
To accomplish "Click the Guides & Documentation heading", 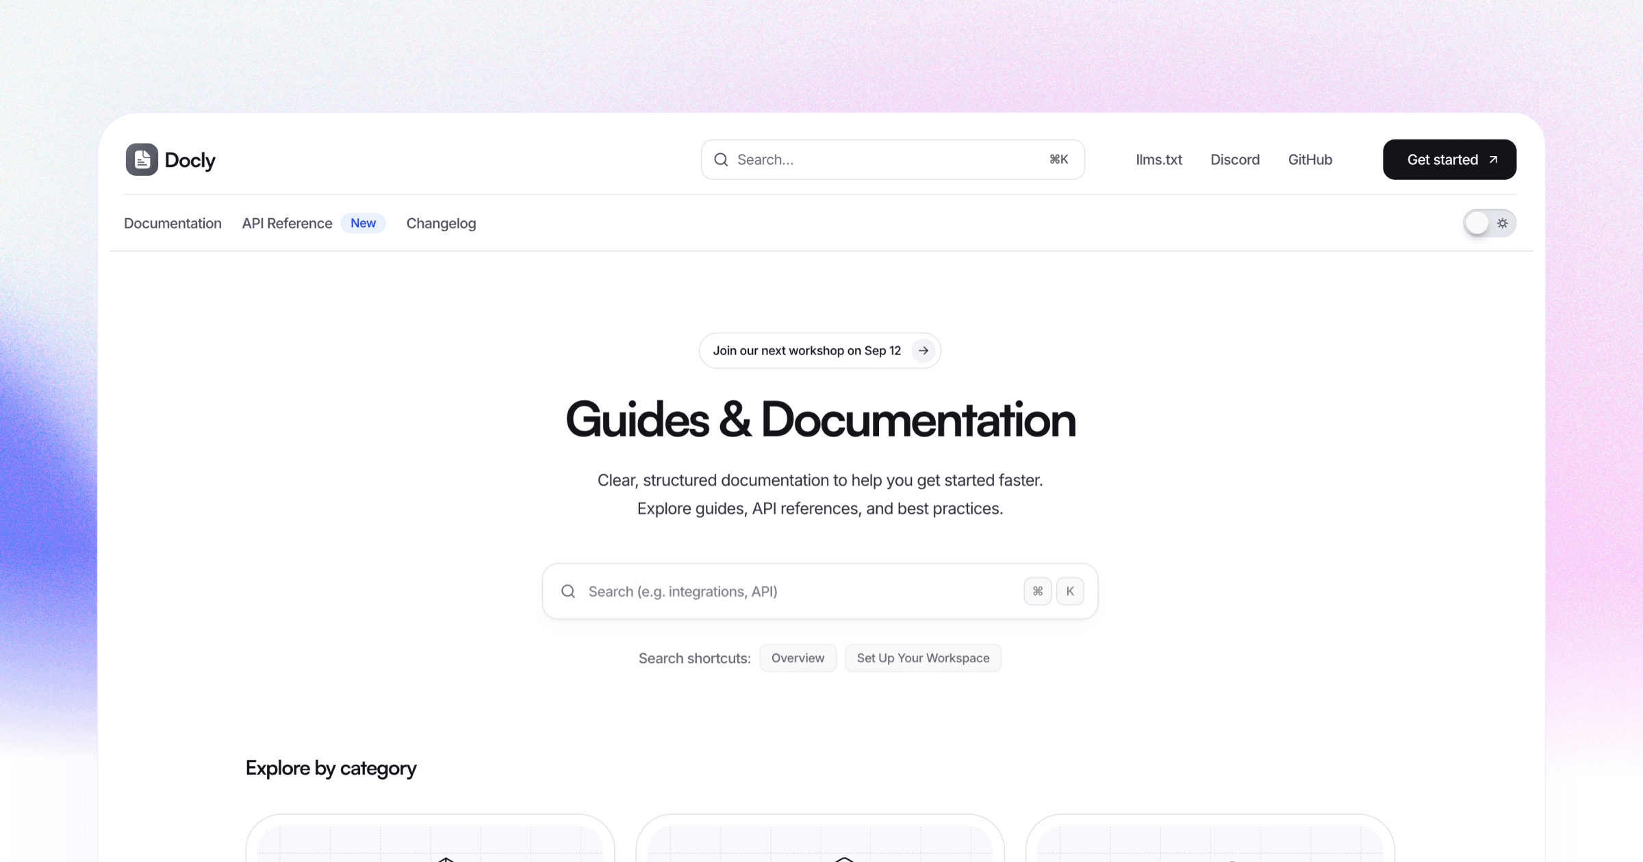I will pos(820,419).
